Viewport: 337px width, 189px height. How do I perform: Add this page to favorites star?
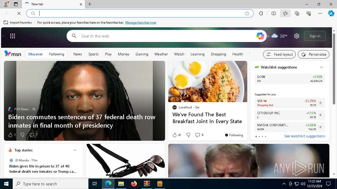point(247,13)
